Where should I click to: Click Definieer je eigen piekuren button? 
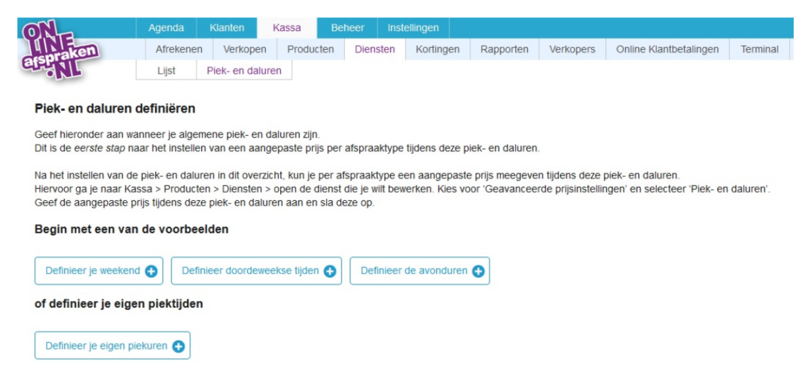click(x=112, y=346)
